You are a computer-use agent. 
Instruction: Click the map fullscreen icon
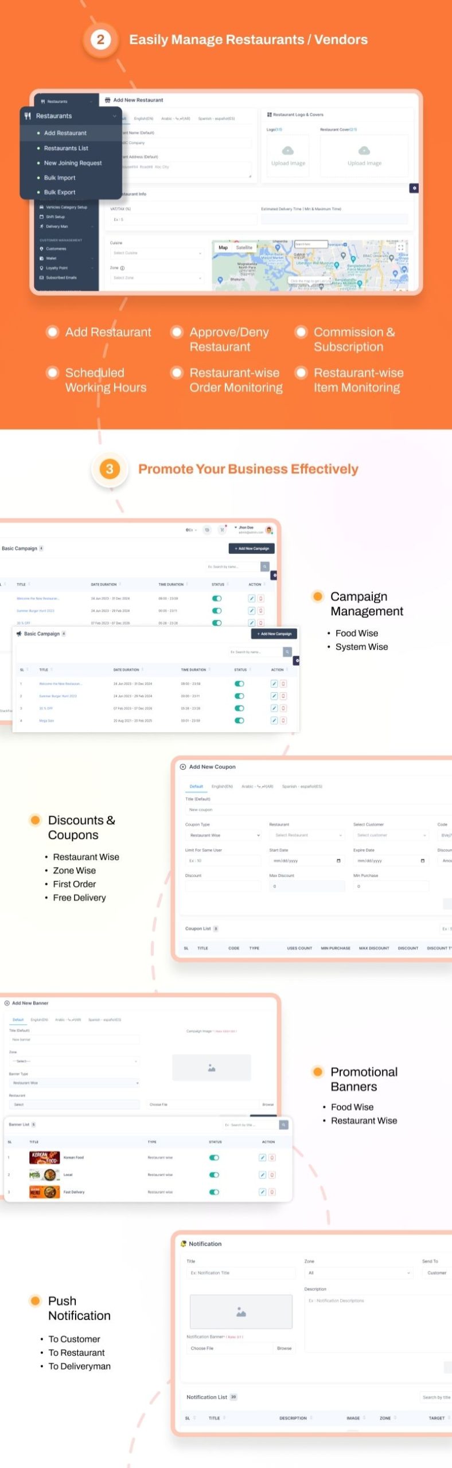(401, 247)
